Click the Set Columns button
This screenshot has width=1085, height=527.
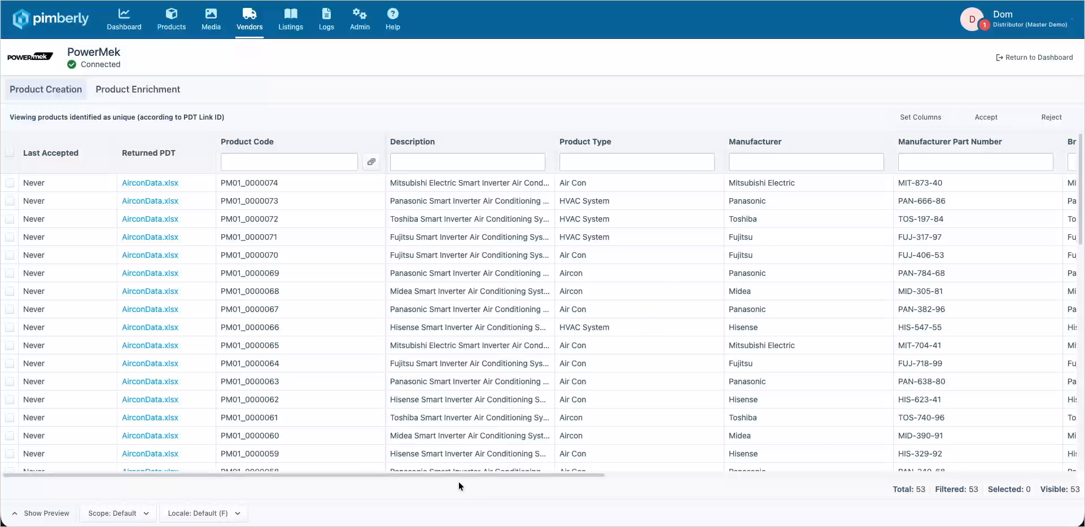[920, 117]
